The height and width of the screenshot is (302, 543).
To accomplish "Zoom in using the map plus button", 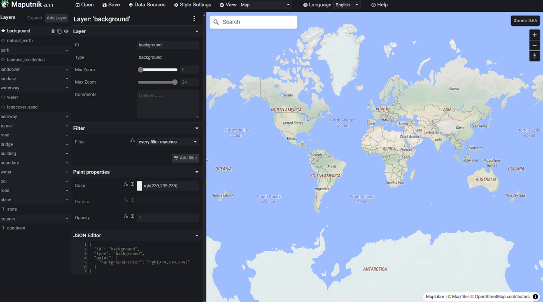I will tap(534, 35).
